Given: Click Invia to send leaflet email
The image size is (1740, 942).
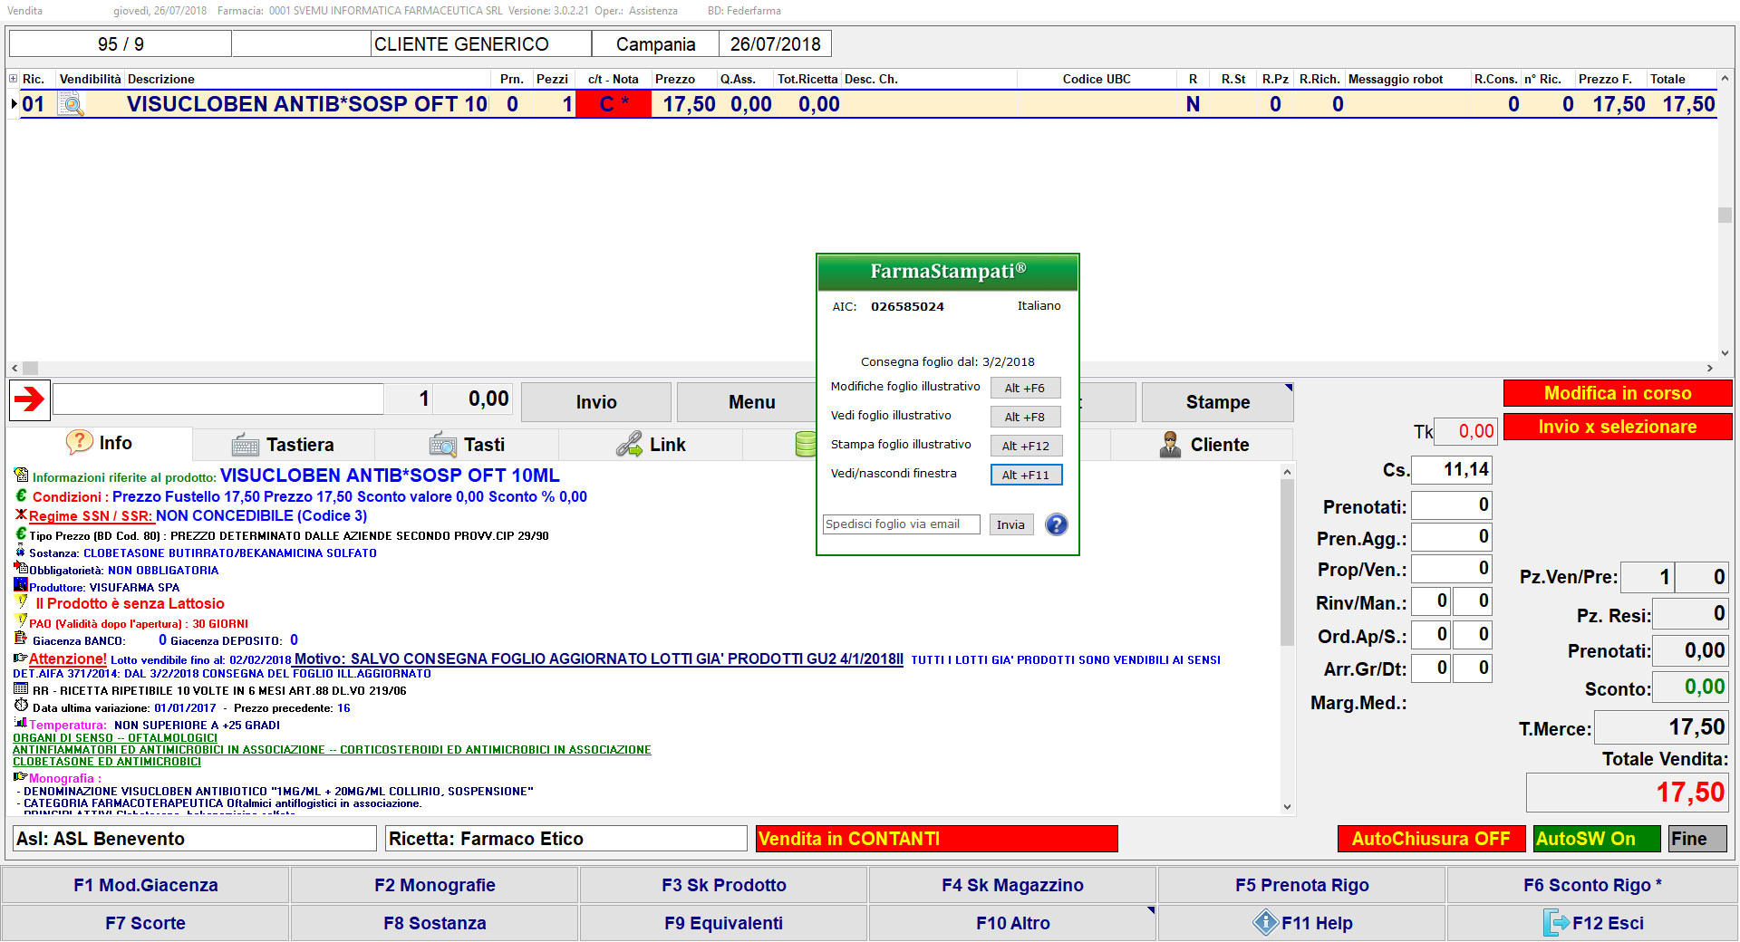Looking at the screenshot, I should coord(1010,524).
